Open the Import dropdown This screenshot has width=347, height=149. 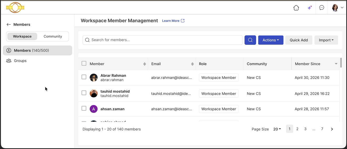point(326,40)
